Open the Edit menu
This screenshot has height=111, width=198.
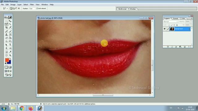[7, 5]
